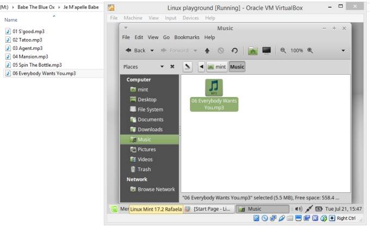The height and width of the screenshot is (227, 370).
Task: Select the Music path bar button
Action: tap(237, 67)
